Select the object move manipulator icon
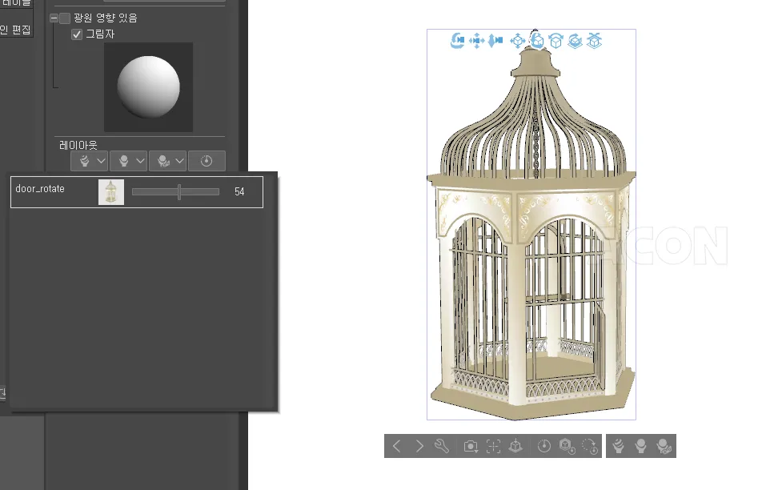Image resolution: width=758 pixels, height=490 pixels. click(x=518, y=41)
